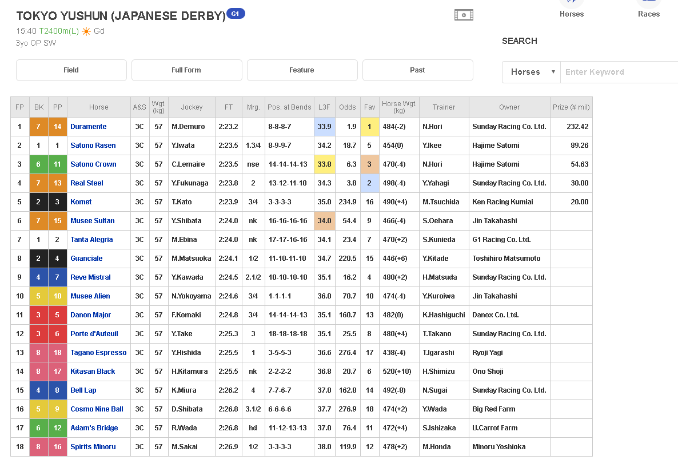
Task: Click the Jockey column header
Action: (192, 107)
